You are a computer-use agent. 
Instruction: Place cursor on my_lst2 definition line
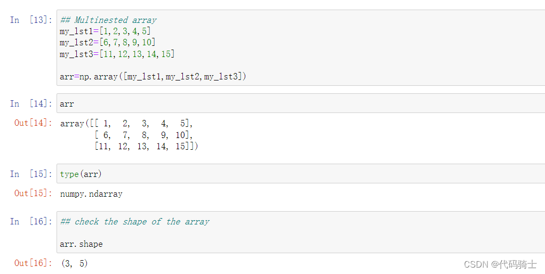click(x=107, y=42)
